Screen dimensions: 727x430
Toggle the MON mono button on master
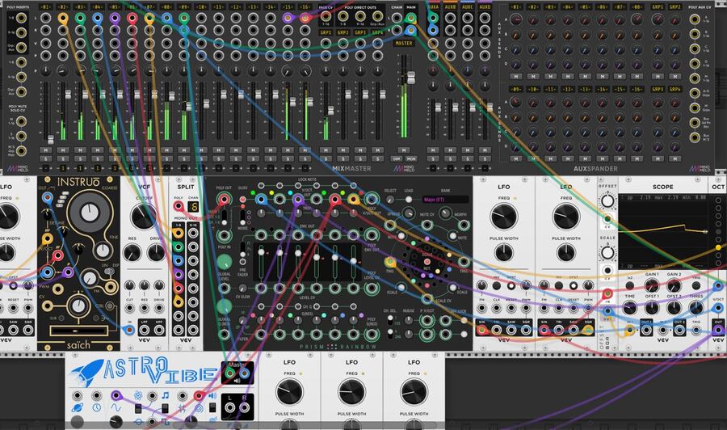(411, 158)
